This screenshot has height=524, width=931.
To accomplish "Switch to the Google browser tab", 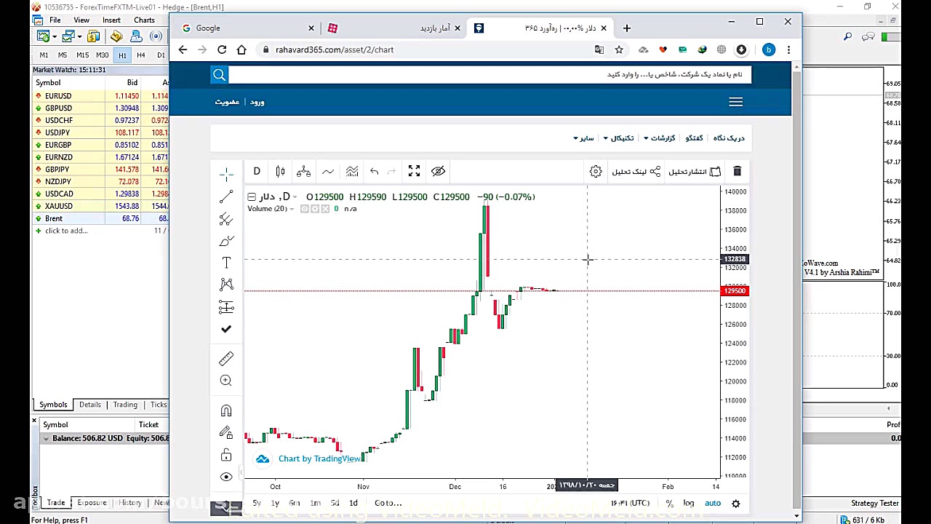I will [247, 28].
